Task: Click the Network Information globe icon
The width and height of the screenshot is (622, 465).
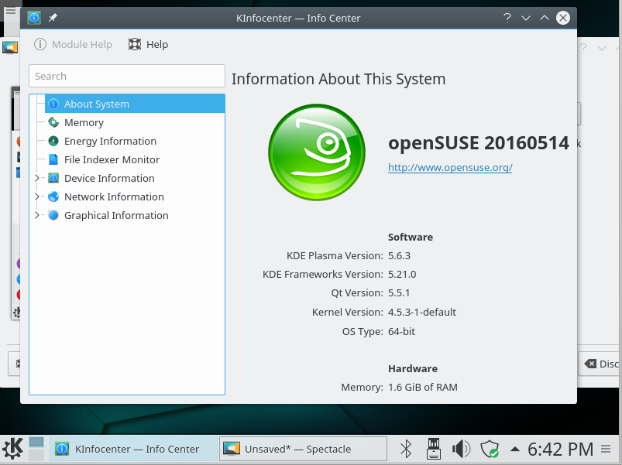Action: [53, 197]
